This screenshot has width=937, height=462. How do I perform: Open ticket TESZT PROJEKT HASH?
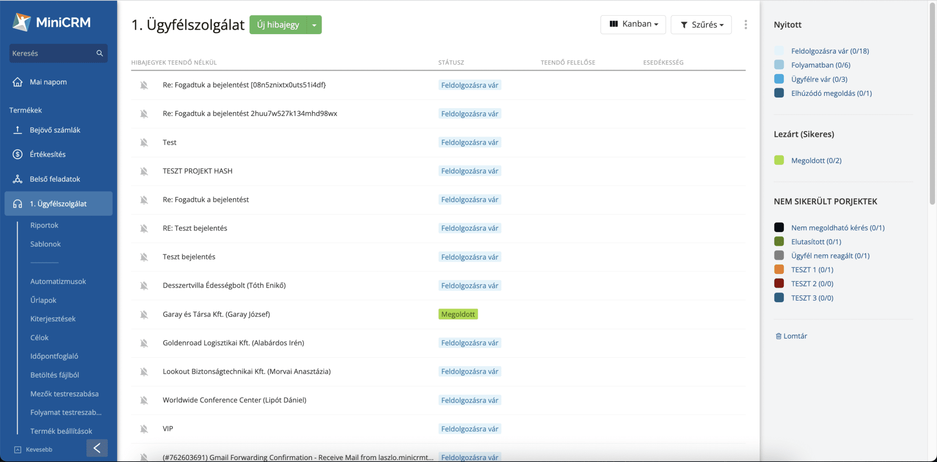[198, 171]
